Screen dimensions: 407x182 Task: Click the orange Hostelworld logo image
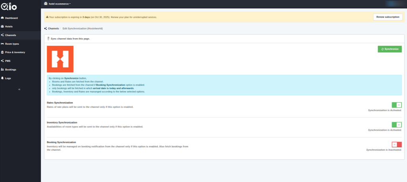[x=60, y=59]
